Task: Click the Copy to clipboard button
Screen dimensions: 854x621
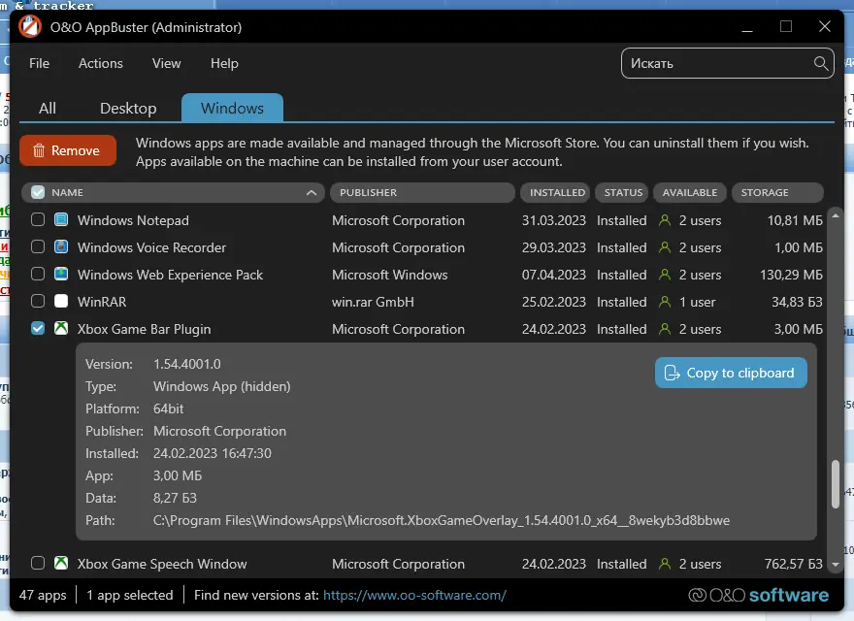Action: coord(731,373)
